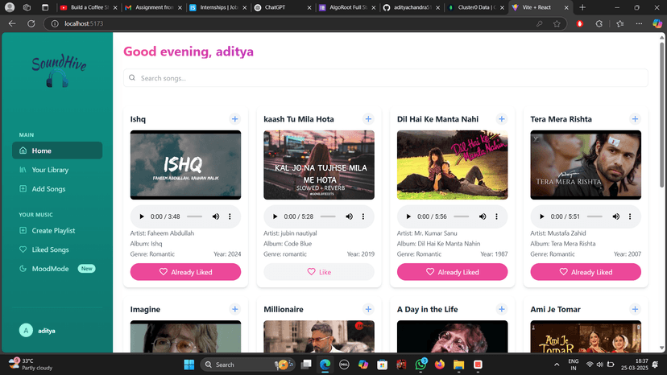Switch to Assignment Gmail tab
Viewport: 667px width, 375px height.
[153, 7]
